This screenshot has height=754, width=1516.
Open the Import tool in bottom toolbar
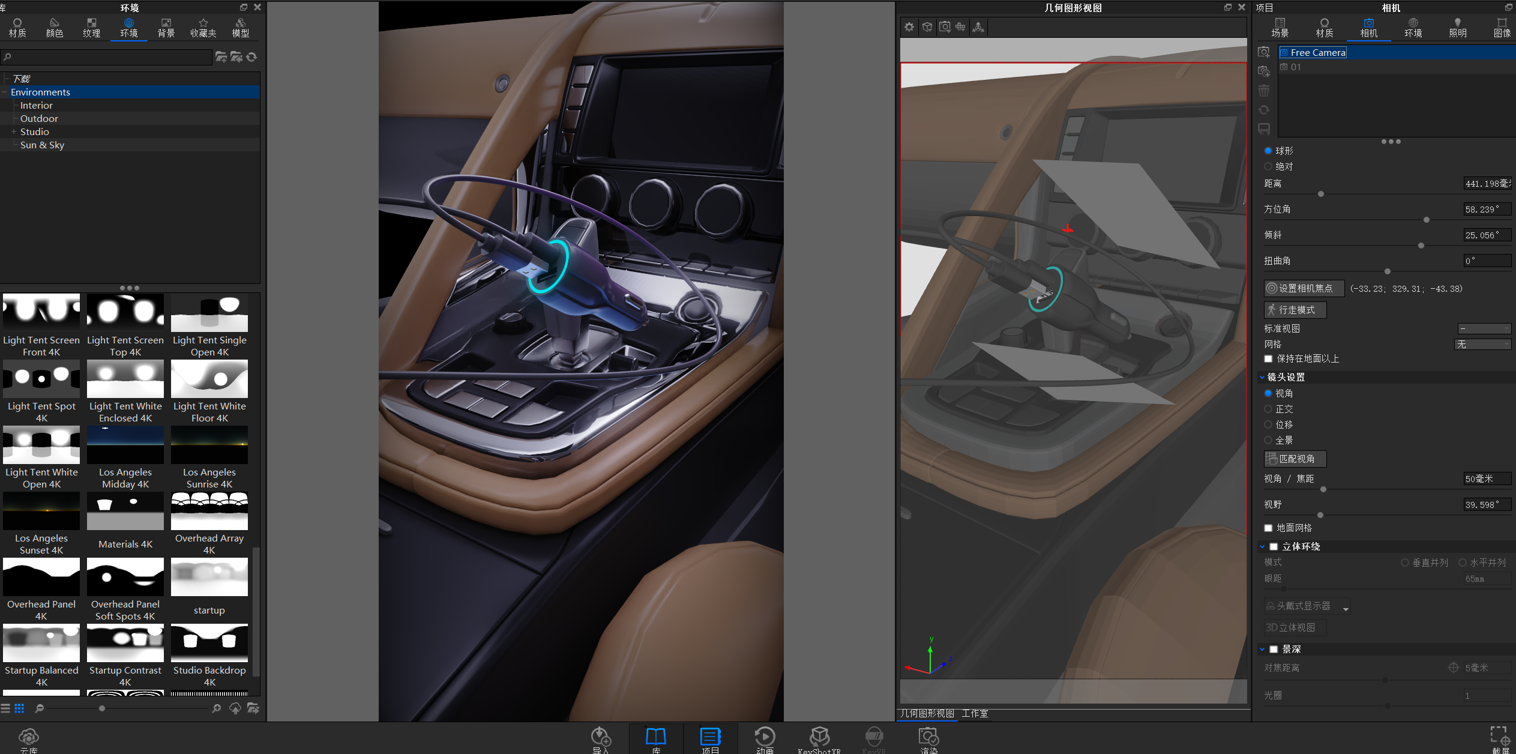(x=601, y=738)
